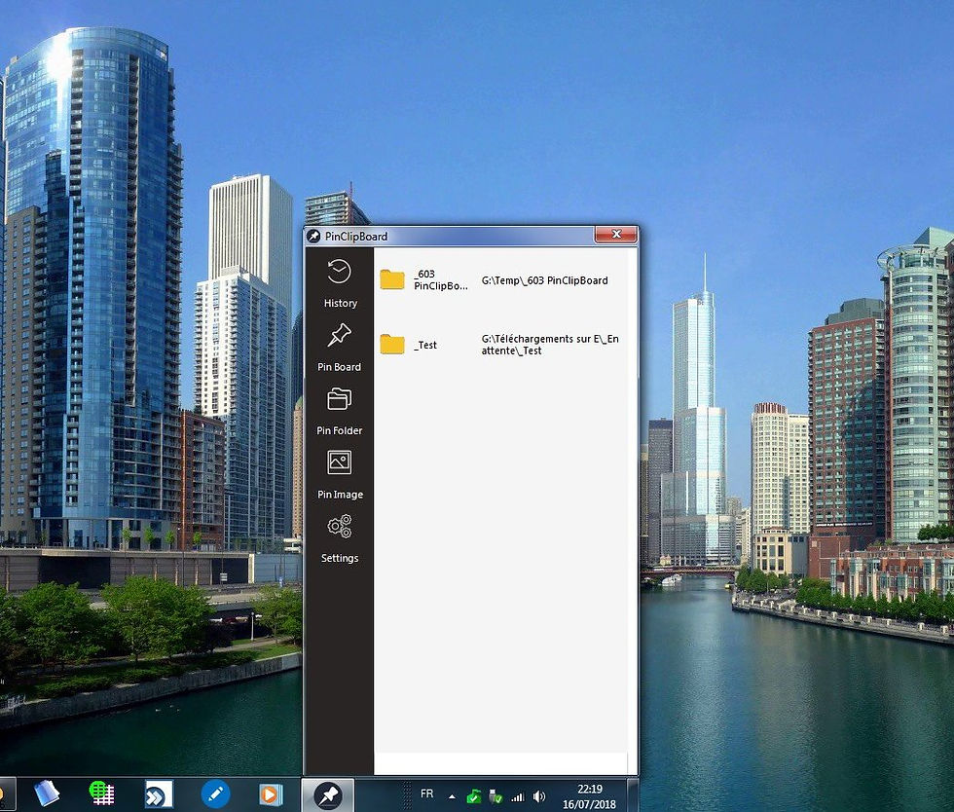Click the green checkmark tray icon
Screen dimensions: 954x812
(473, 796)
